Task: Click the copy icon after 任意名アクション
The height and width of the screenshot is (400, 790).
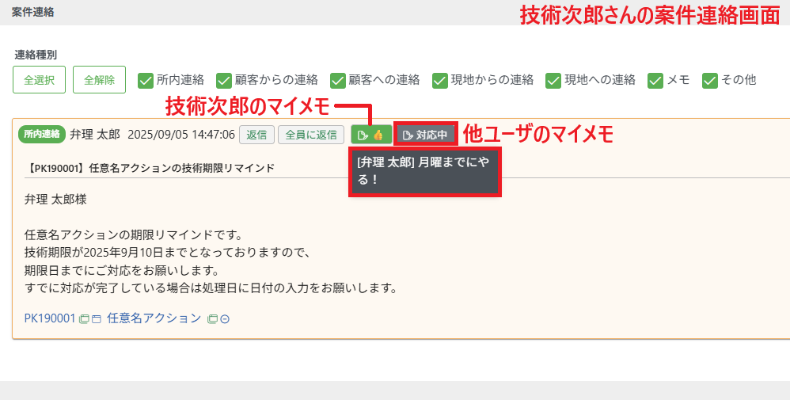Action: point(211,319)
